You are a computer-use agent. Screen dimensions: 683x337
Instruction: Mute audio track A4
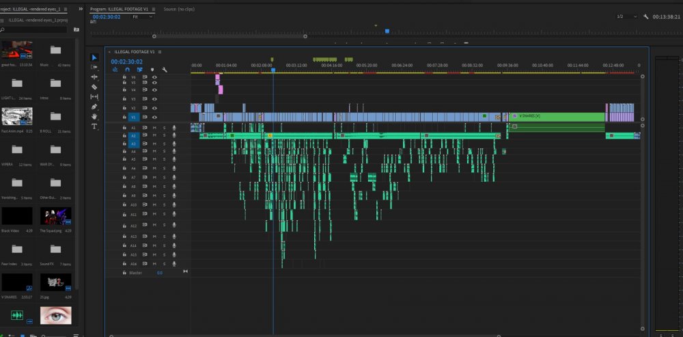coord(154,151)
